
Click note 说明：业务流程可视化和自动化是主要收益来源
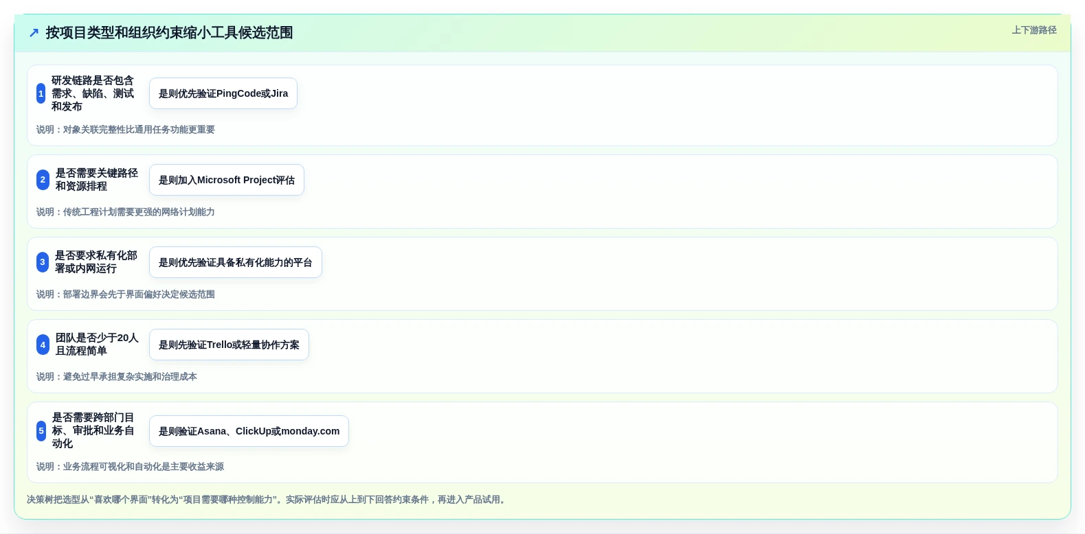pyautogui.click(x=131, y=467)
